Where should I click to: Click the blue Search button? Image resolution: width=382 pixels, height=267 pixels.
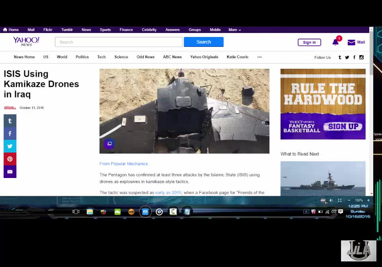(204, 42)
